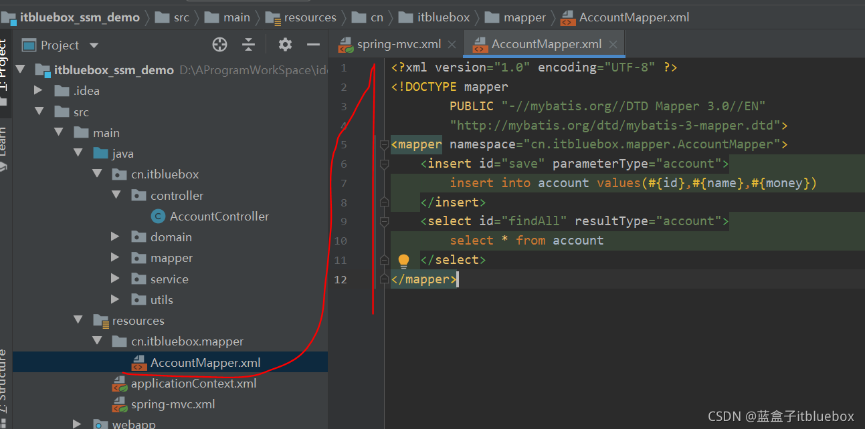Image resolution: width=865 pixels, height=429 pixels.
Task: Open the Project view dropdown arrow
Action: (x=94, y=45)
